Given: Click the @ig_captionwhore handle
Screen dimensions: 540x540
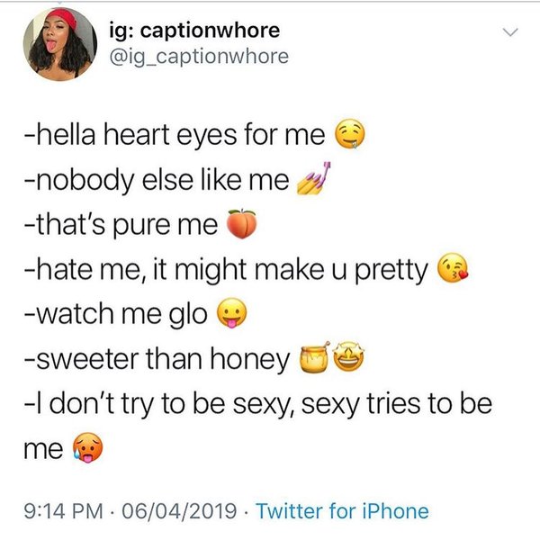Looking at the screenshot, I should coord(211,56).
